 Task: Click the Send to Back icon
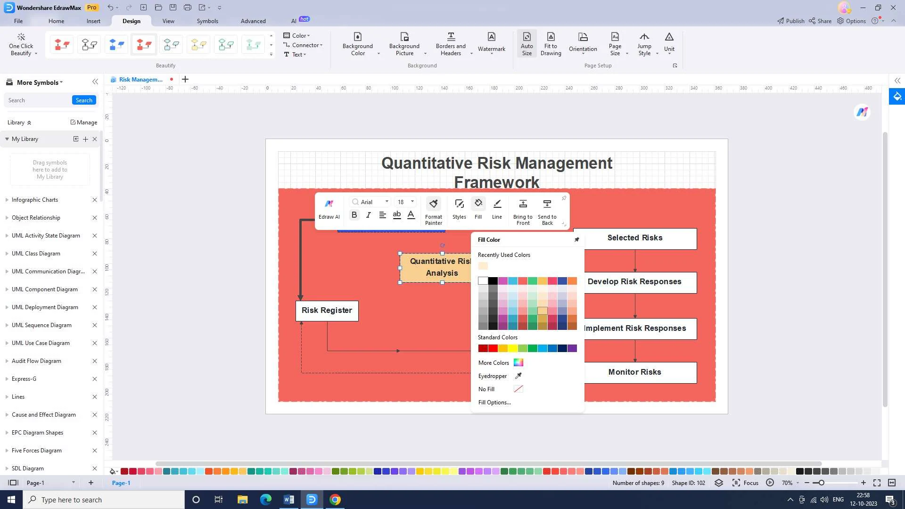[x=547, y=204]
